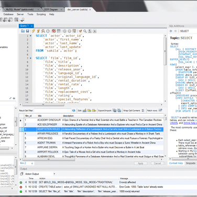Execute the whole script with the lightning bolt
The height and width of the screenshot is (197, 197).
pos(34,31)
